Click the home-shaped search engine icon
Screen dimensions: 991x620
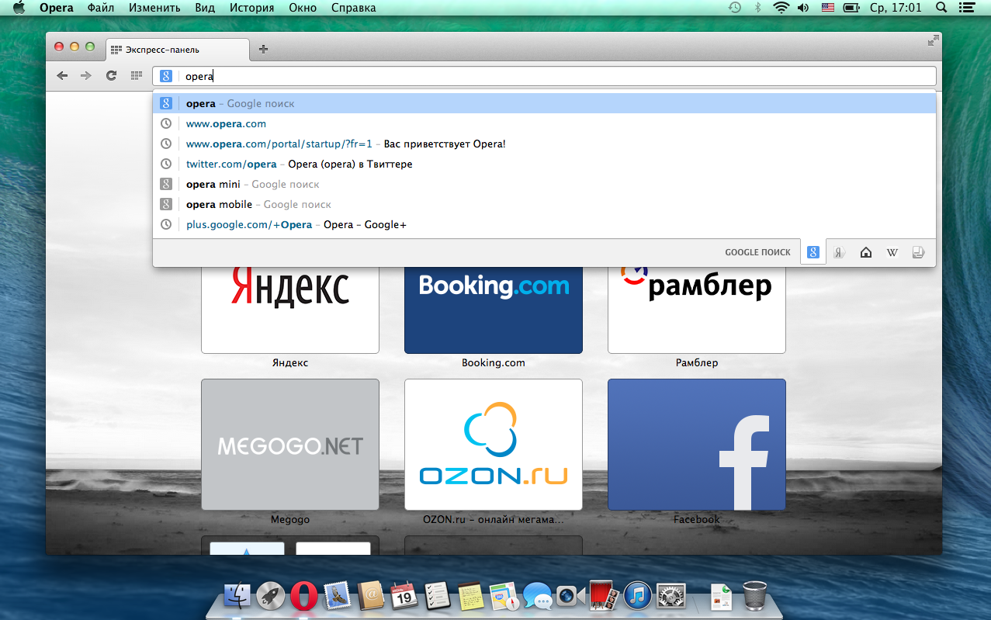click(x=866, y=252)
